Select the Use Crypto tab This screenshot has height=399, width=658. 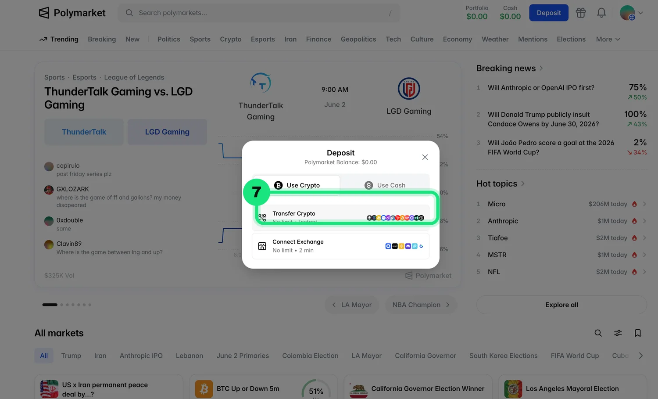[x=297, y=185]
